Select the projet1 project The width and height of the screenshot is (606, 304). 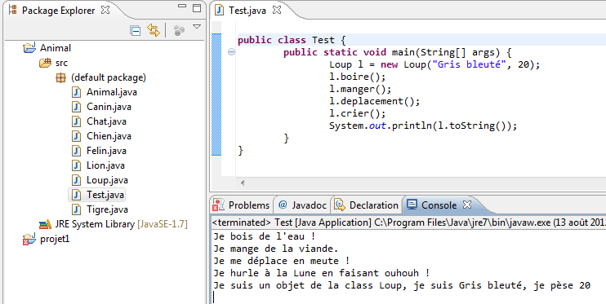pyautogui.click(x=55, y=239)
